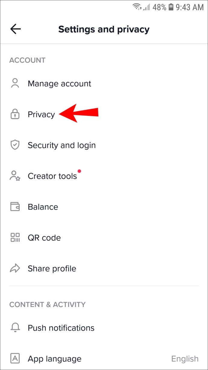Open the Privacy menu item

pyautogui.click(x=41, y=115)
